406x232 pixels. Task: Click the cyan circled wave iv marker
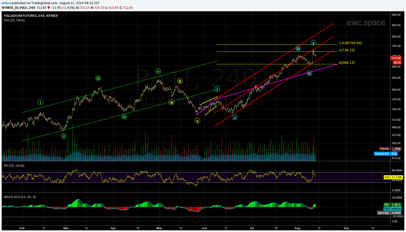tap(309, 73)
